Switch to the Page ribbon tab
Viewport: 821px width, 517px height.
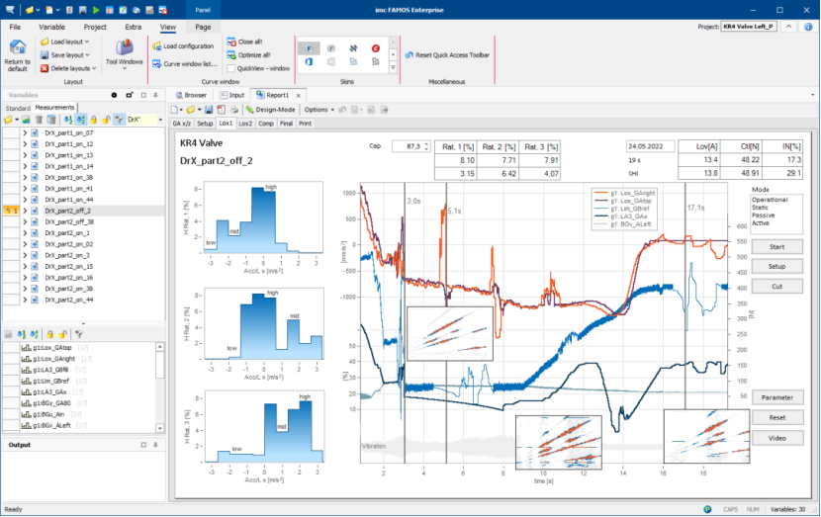pyautogui.click(x=203, y=27)
